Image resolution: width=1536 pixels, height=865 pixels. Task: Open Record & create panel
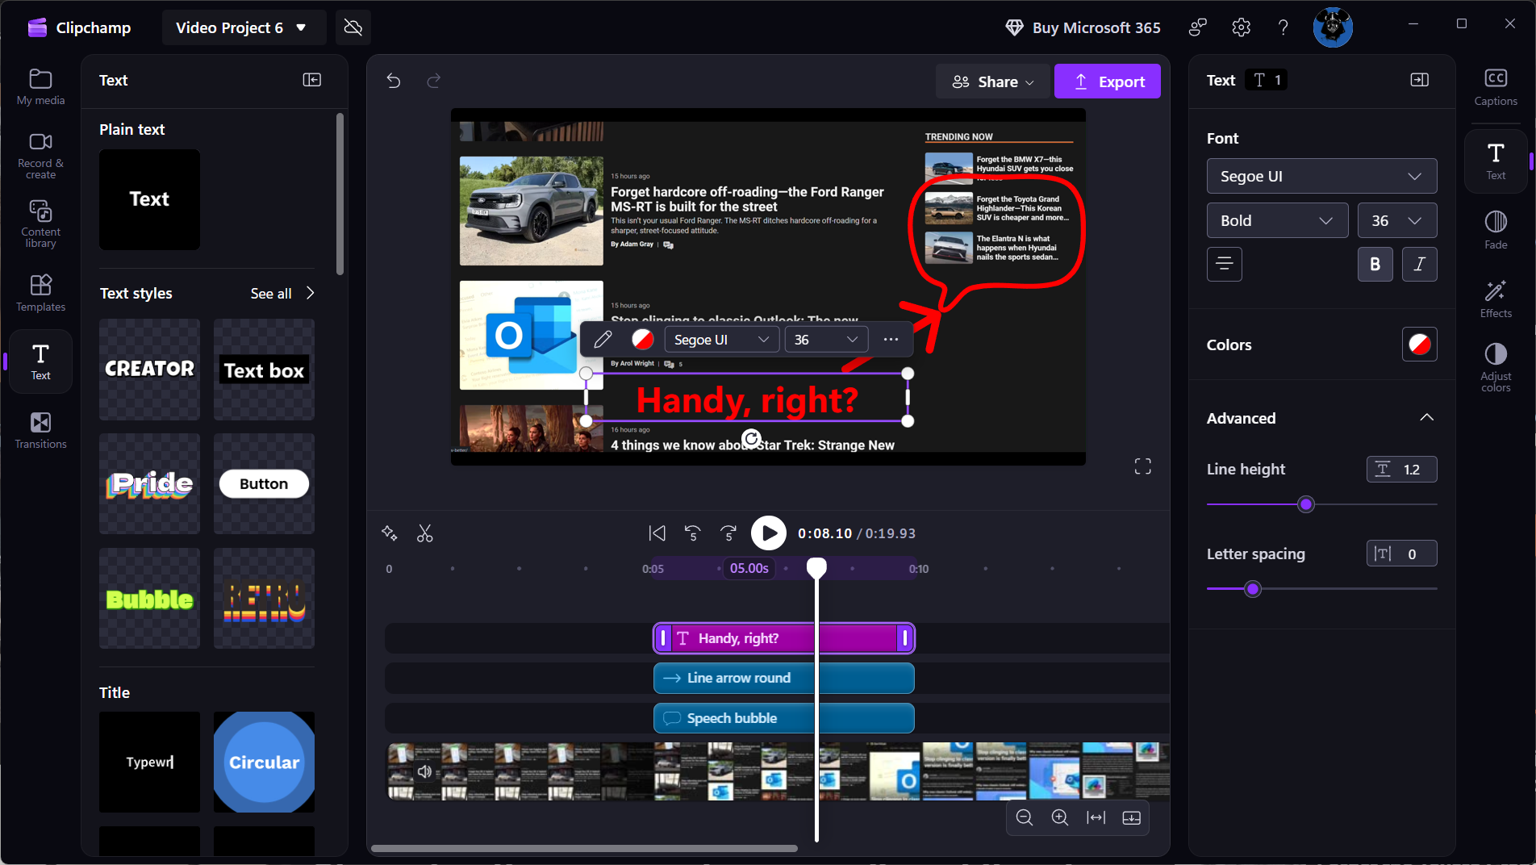[x=40, y=156]
